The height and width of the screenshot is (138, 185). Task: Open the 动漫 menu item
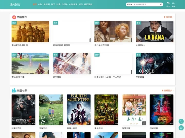click(x=58, y=4)
